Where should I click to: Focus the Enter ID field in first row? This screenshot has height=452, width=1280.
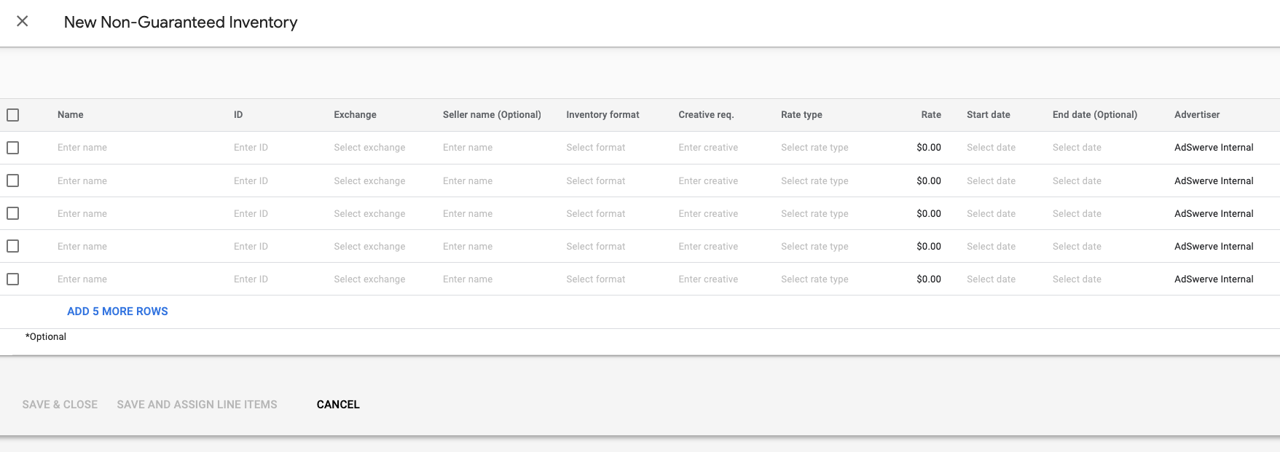(251, 148)
